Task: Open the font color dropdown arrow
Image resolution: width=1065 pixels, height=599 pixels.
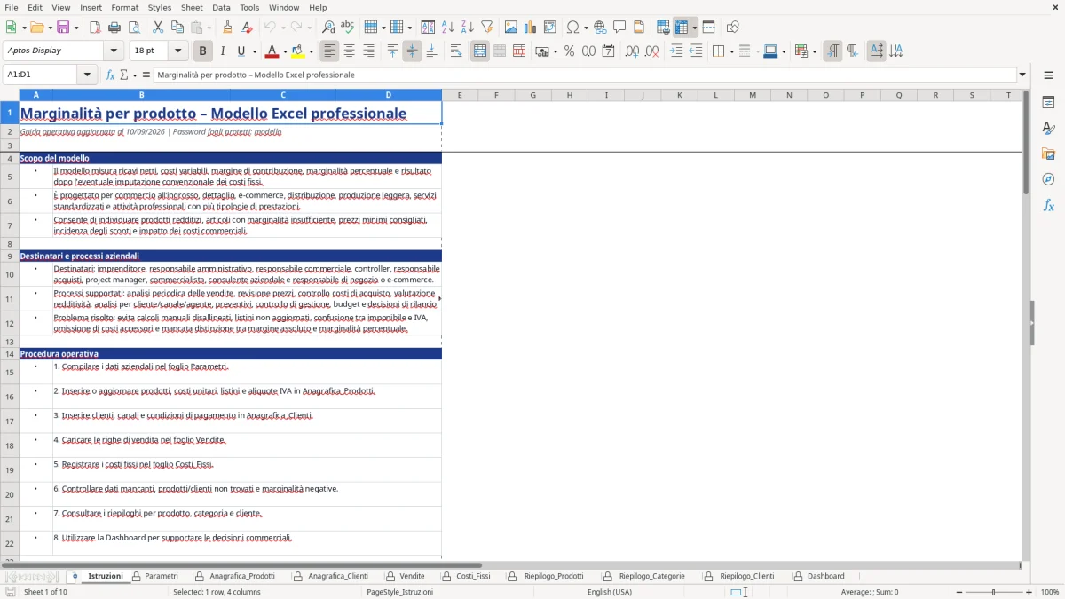Action: coord(284,51)
